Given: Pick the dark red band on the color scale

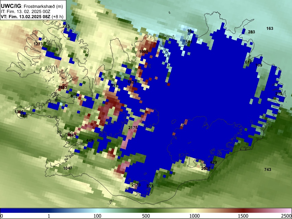Looking at the screenshot, I should 243,210.
